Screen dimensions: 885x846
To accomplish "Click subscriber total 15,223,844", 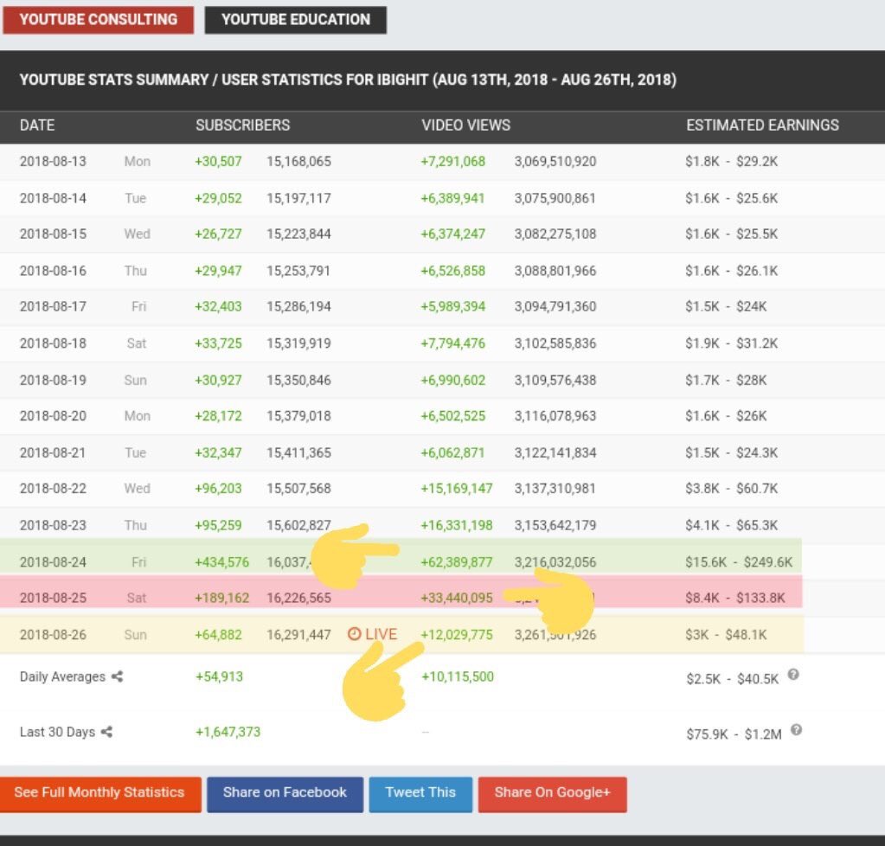I will click(x=298, y=234).
